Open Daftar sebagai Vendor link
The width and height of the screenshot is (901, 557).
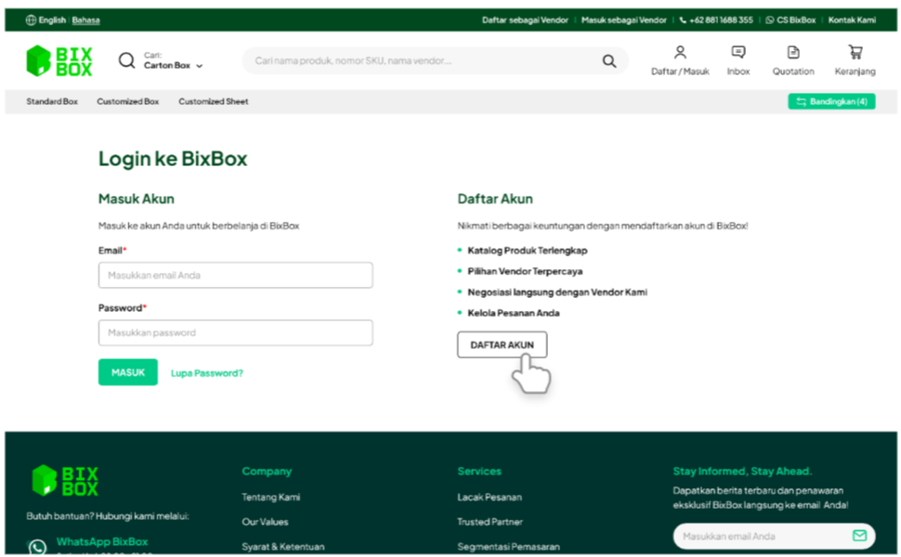pyautogui.click(x=525, y=20)
